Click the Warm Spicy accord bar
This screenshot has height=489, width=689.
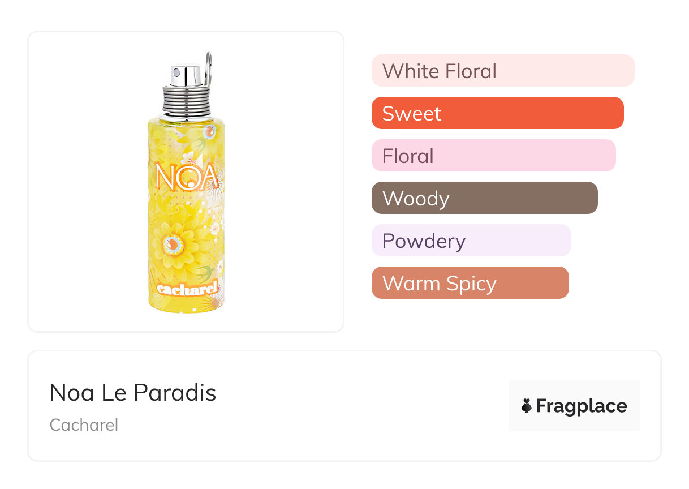click(x=470, y=283)
